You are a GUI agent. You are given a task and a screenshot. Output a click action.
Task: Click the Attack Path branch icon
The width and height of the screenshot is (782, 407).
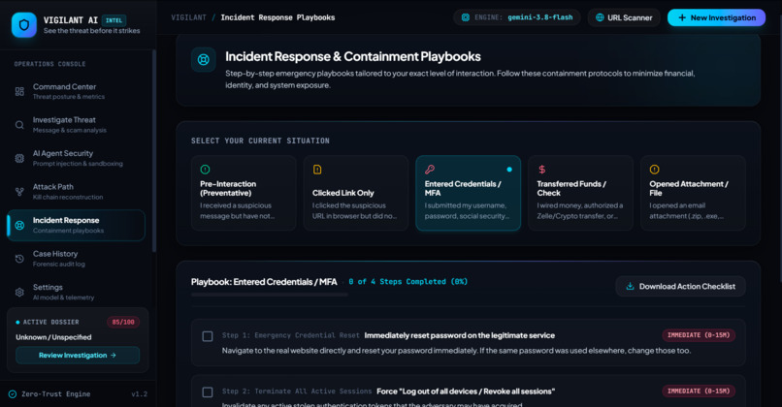pyautogui.click(x=19, y=192)
